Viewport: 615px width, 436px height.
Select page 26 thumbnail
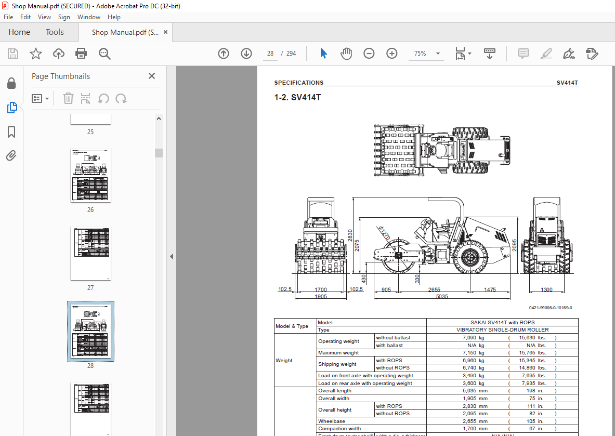(x=90, y=176)
